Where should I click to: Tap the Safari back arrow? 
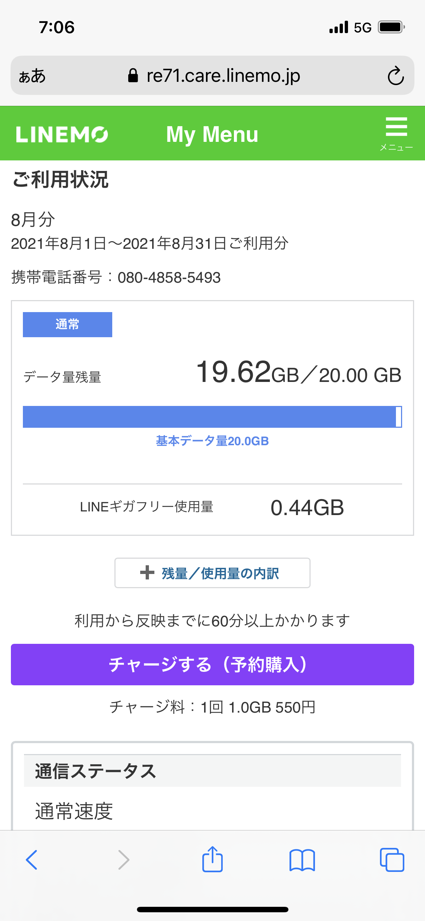[x=32, y=860]
